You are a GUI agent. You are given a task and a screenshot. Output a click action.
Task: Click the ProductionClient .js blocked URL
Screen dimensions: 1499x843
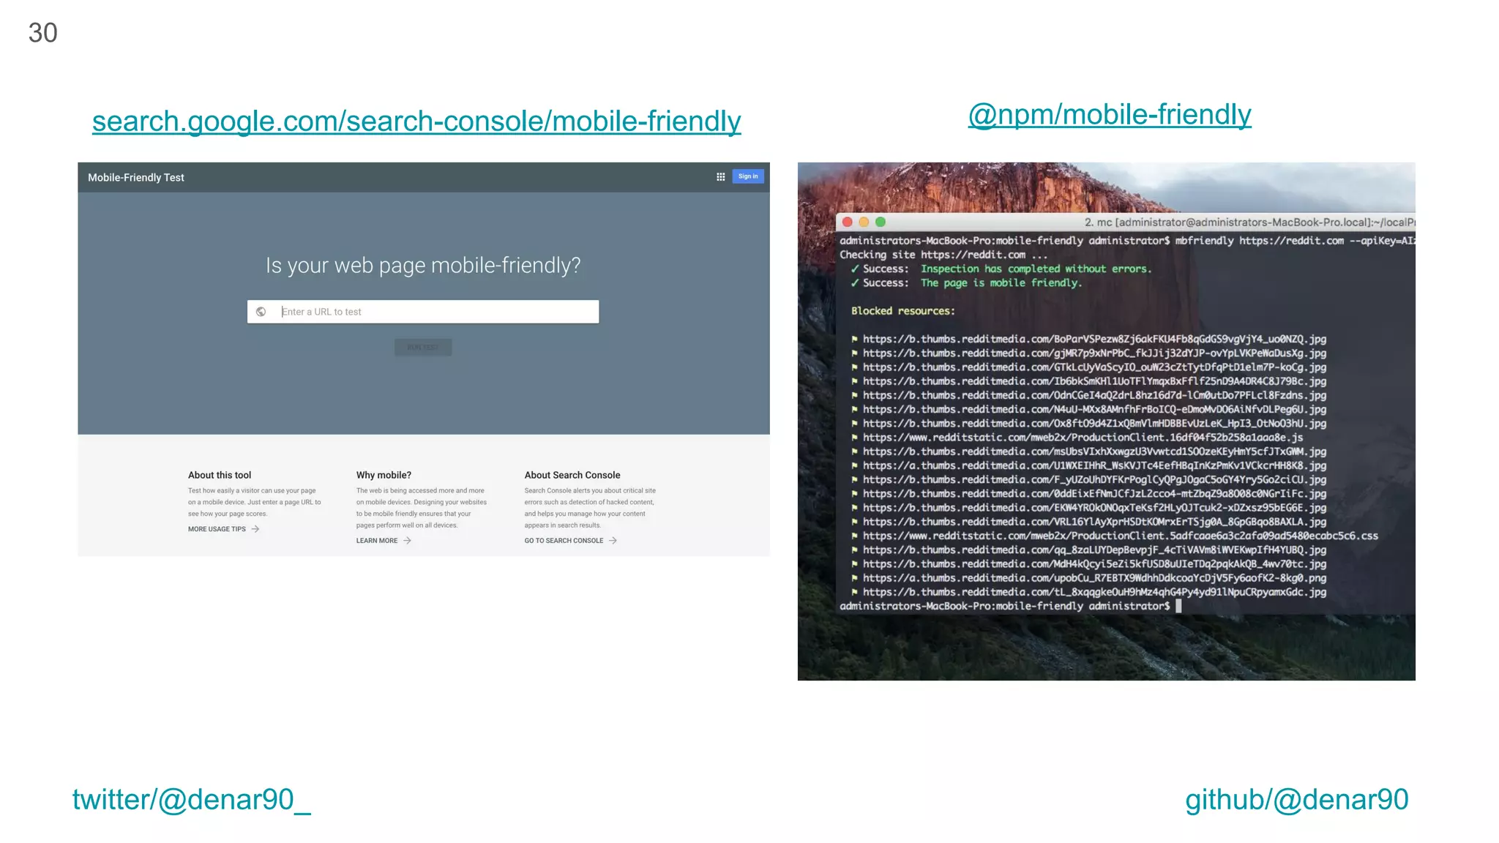(1083, 438)
